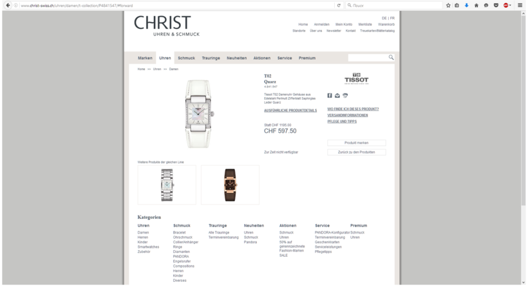This screenshot has width=528, height=287.
Task: Open Merkliste header link
Action: point(365,24)
